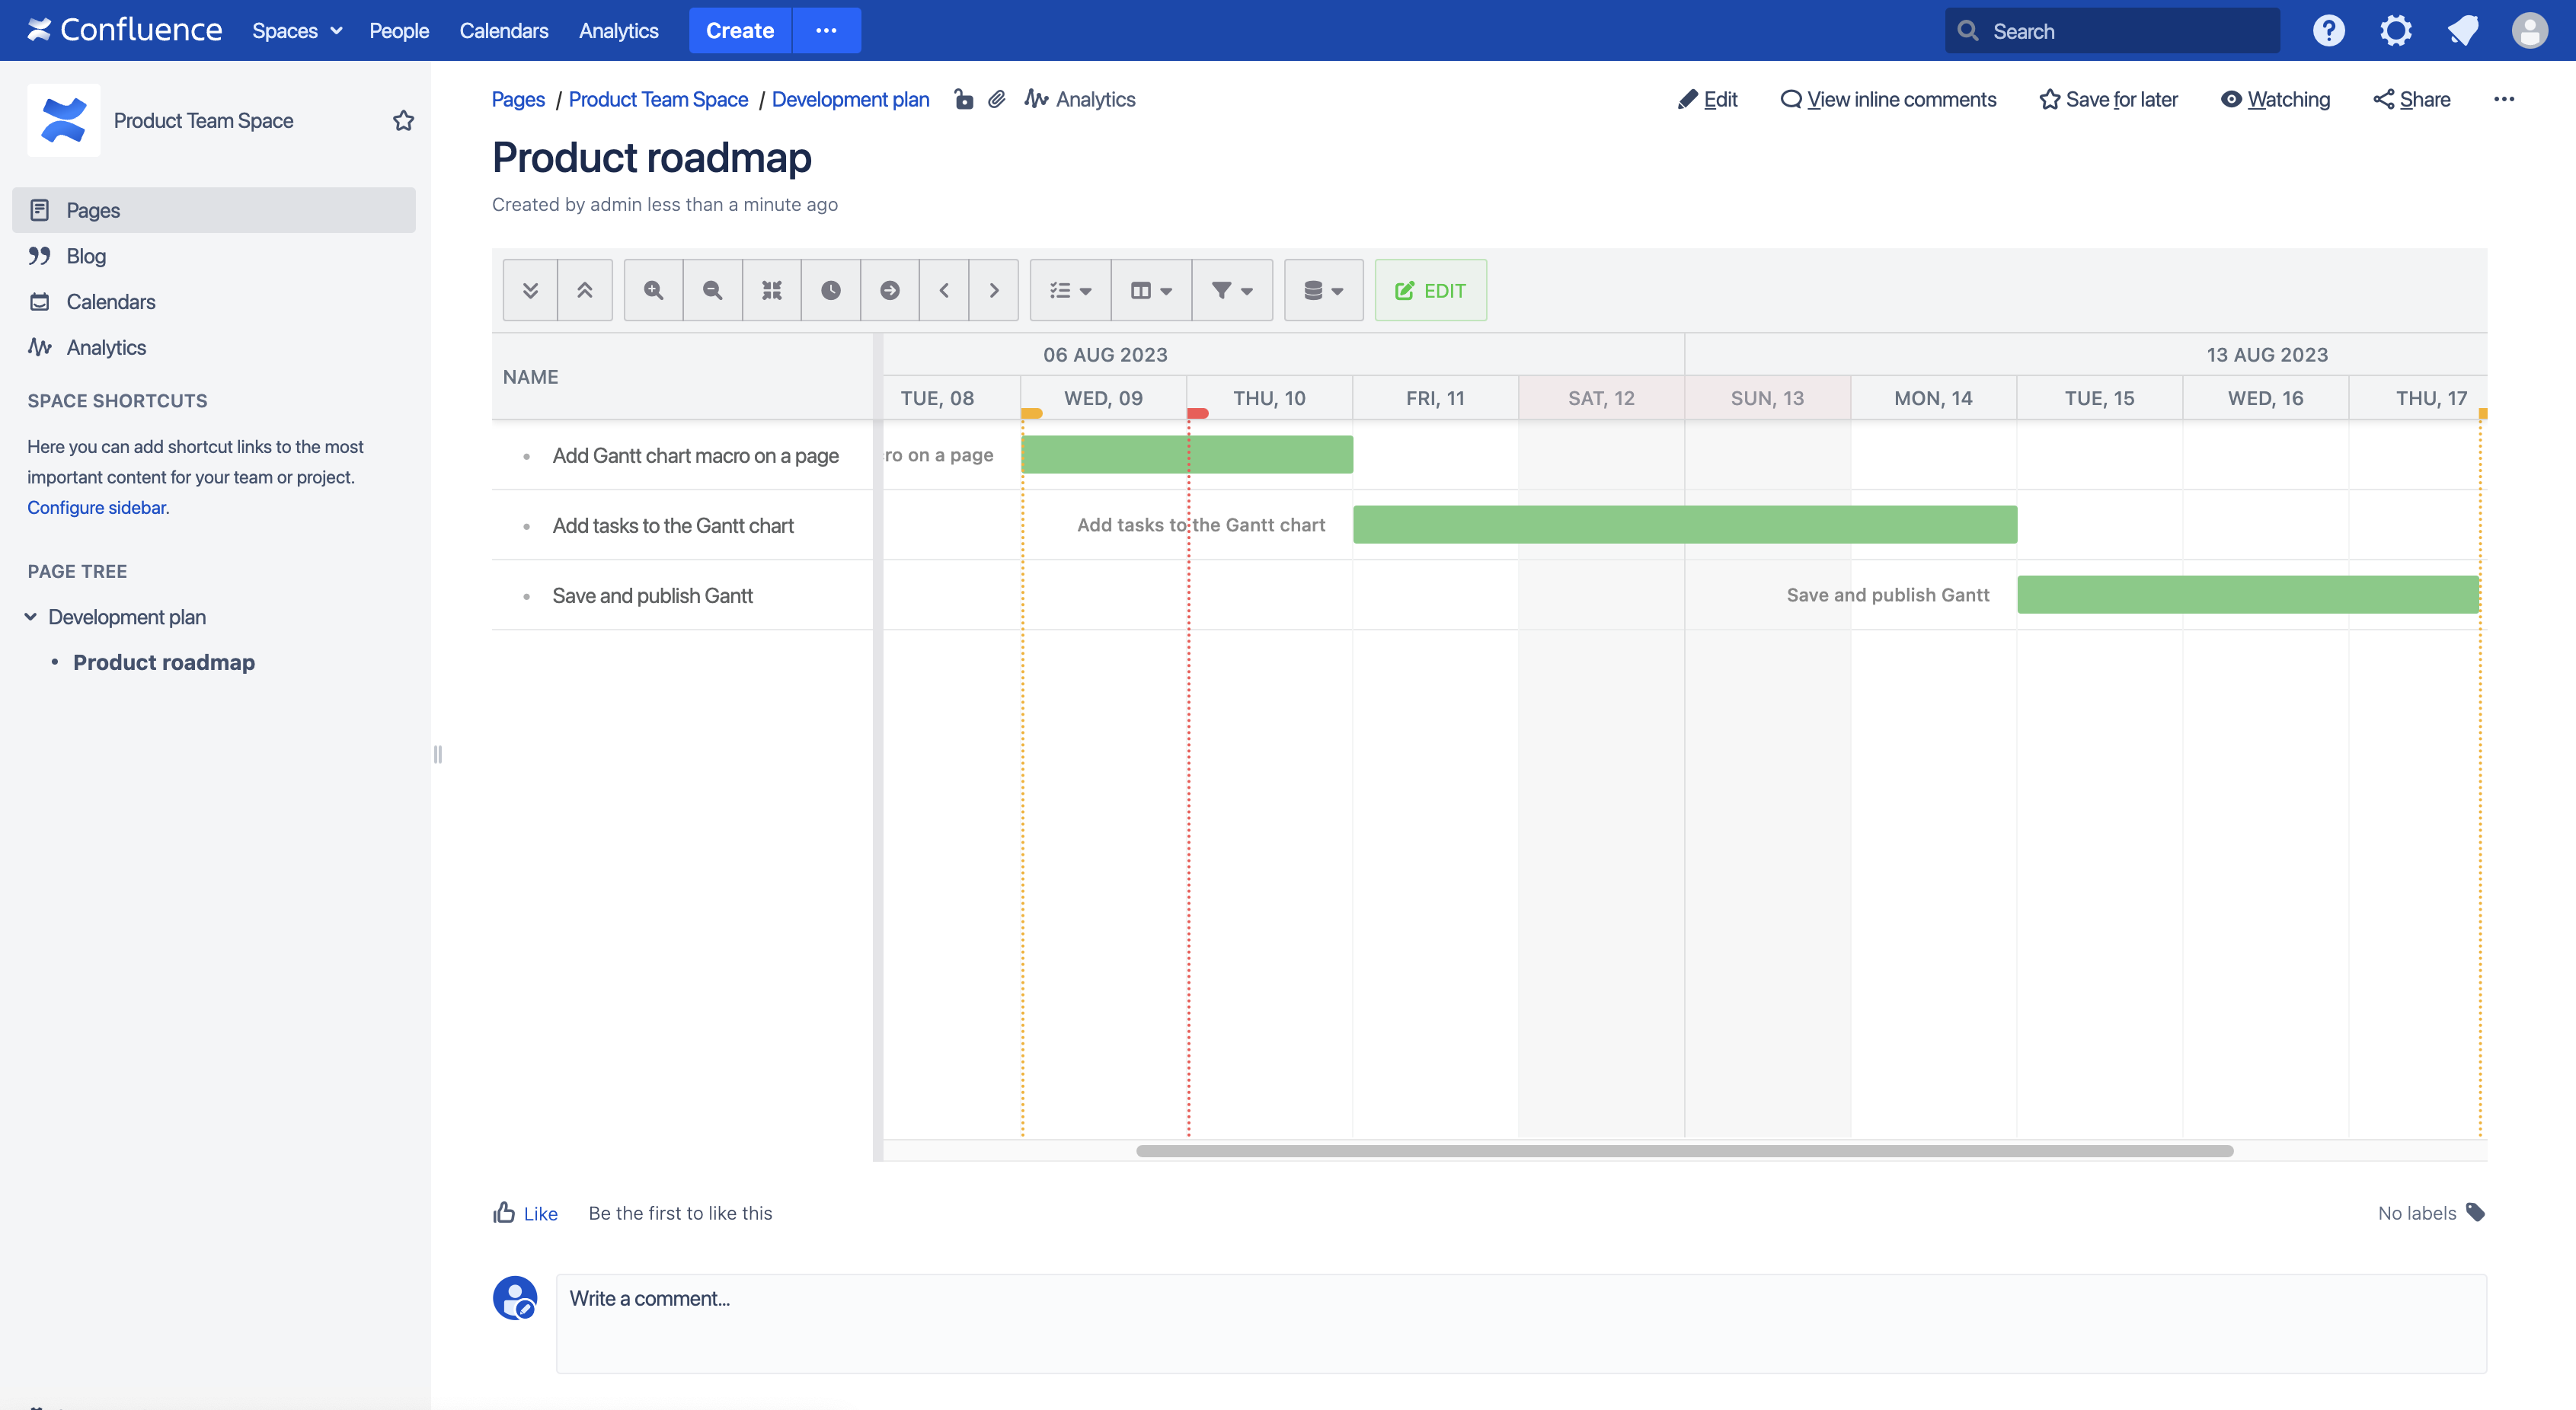This screenshot has width=2576, height=1410.
Task: Open Confluence notifications bell icon
Action: 2463,30
